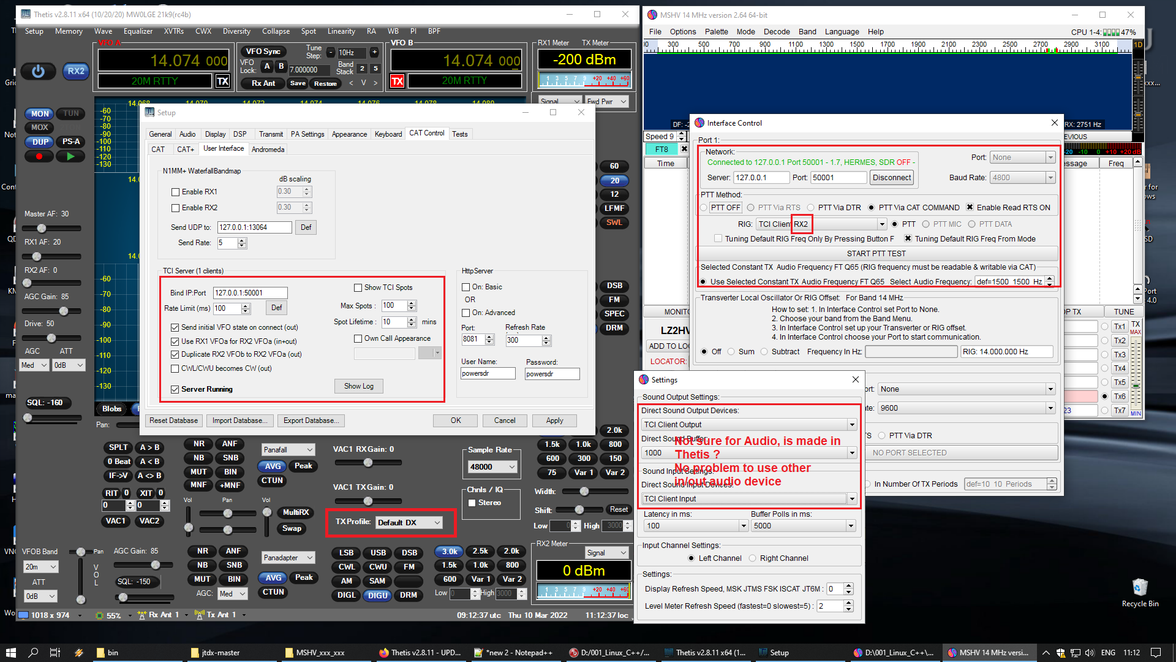Toggle the DUP duplex button
This screenshot has height=662, width=1176.
click(40, 142)
